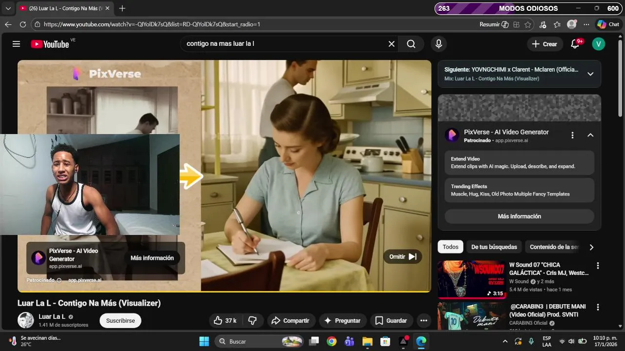Viewport: 625px width, 351px height.
Task: Show more filter chips arrow
Action: [591, 247]
